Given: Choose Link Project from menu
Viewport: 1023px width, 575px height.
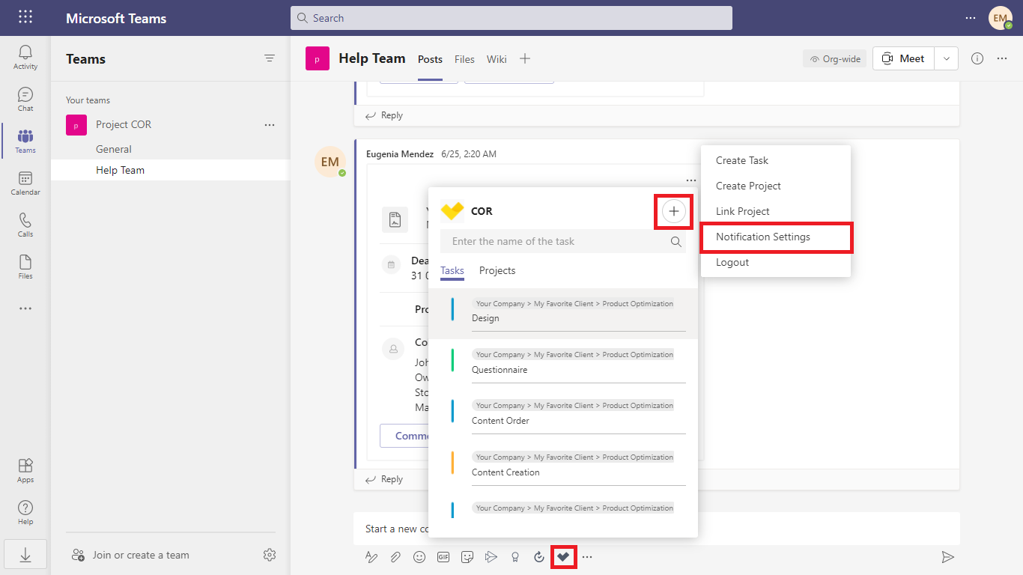Looking at the screenshot, I should [x=776, y=211].
